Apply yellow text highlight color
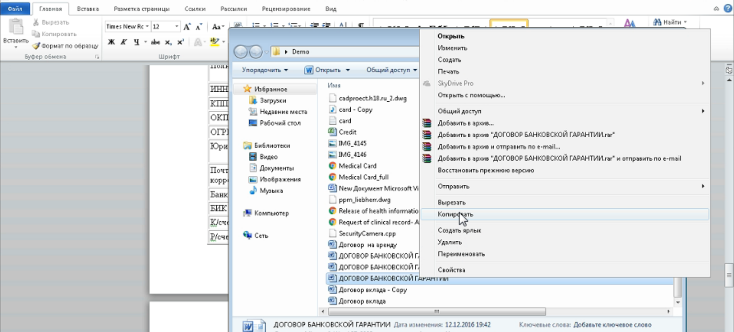The image size is (734, 332). coord(214,42)
